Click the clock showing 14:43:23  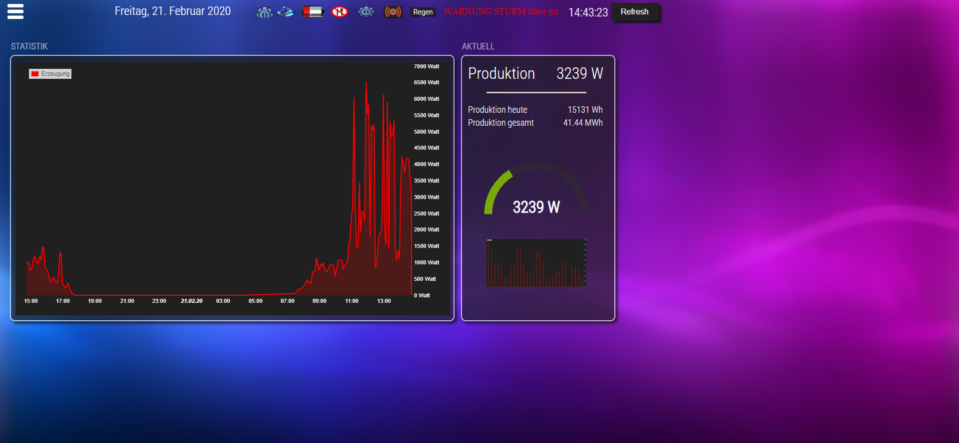click(x=588, y=12)
